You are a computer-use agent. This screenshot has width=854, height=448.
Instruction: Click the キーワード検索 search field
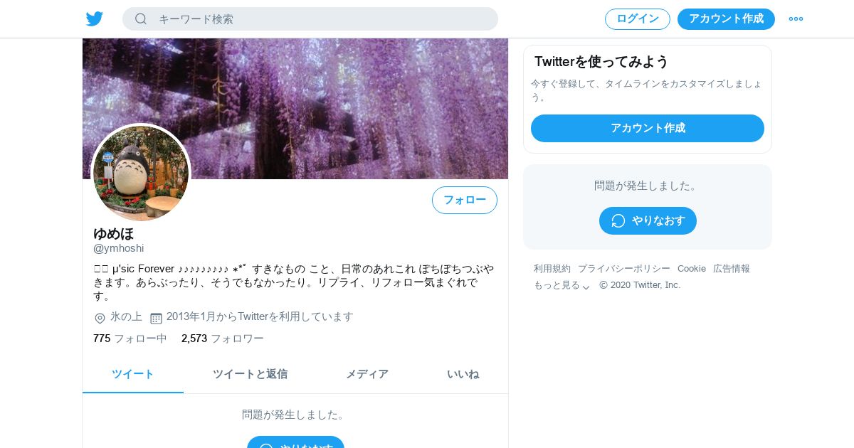310,19
